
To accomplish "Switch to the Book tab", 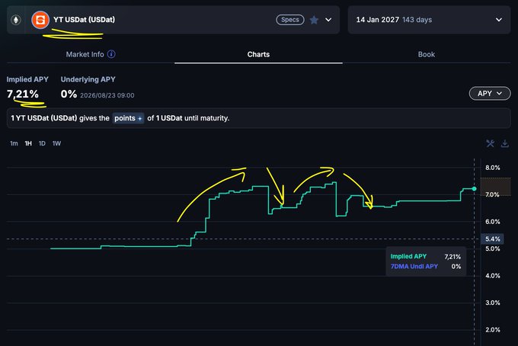I will (x=426, y=55).
